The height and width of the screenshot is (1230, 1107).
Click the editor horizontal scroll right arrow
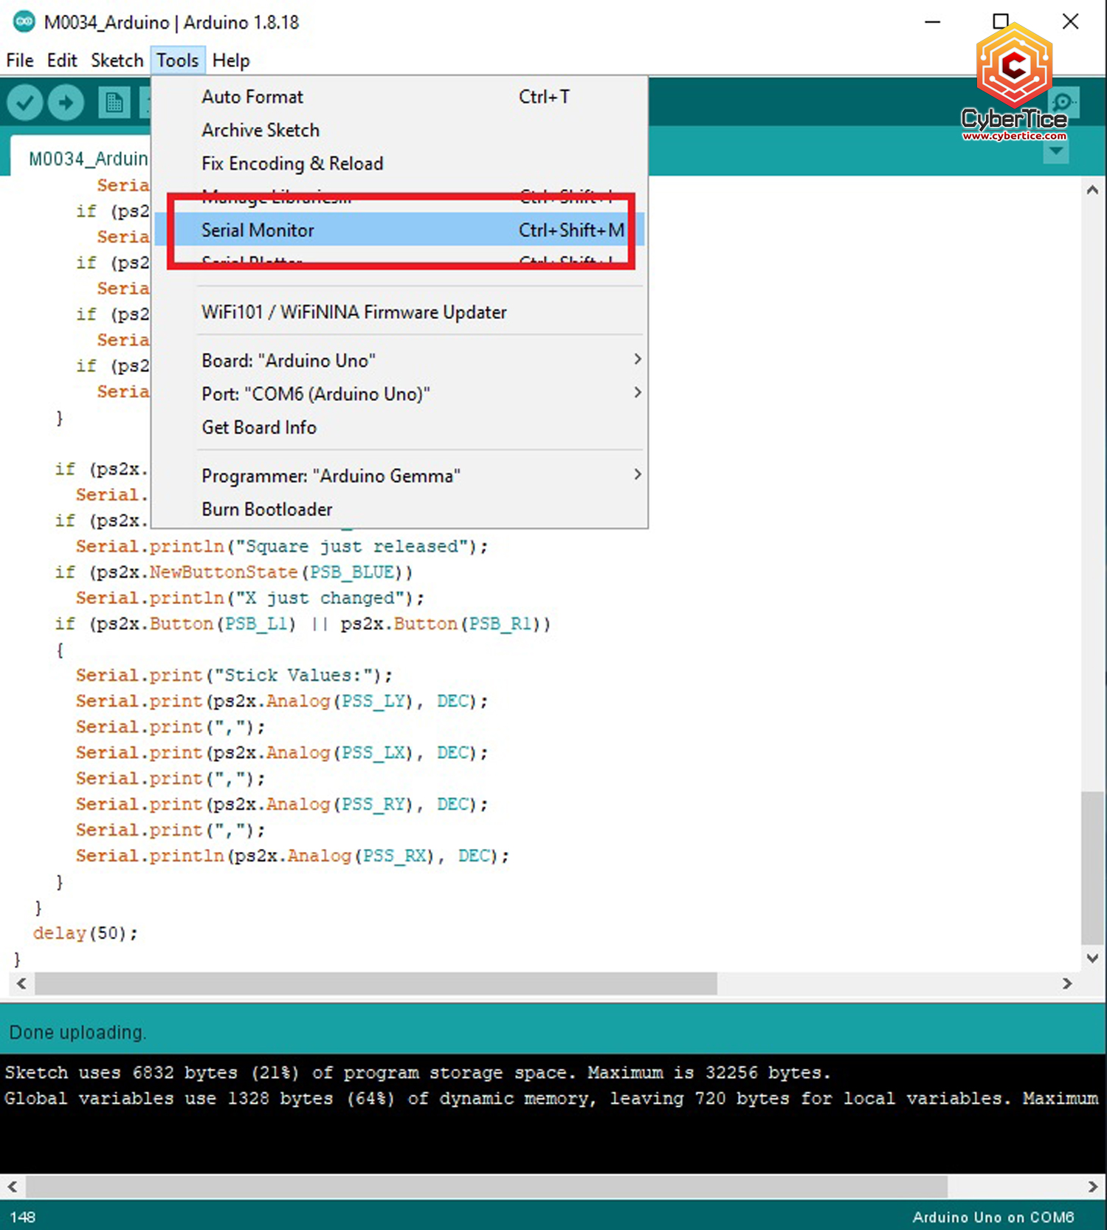[x=1067, y=983]
